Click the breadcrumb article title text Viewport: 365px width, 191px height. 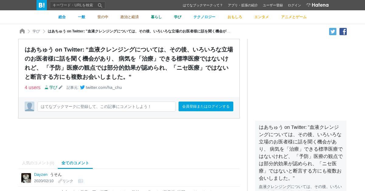[139, 31]
